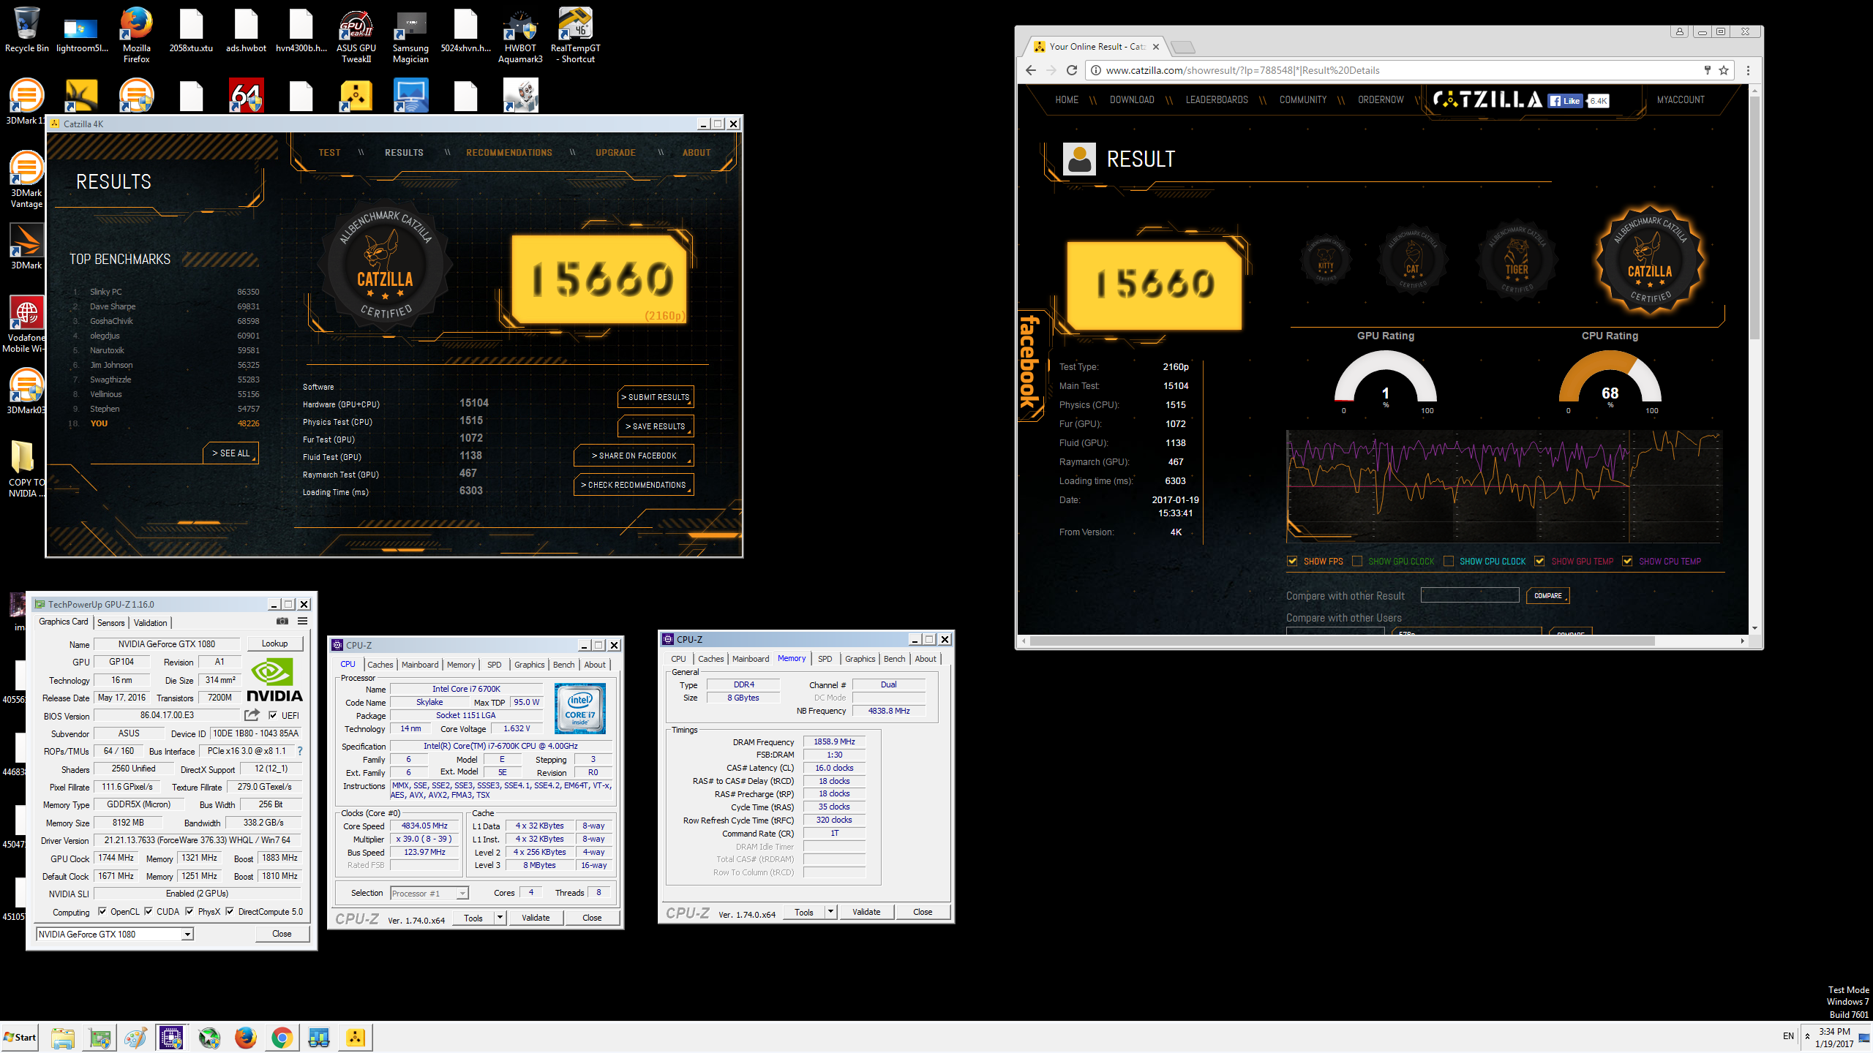Click Compare with other Result input field
This screenshot has height=1053, width=1873.
[1470, 595]
